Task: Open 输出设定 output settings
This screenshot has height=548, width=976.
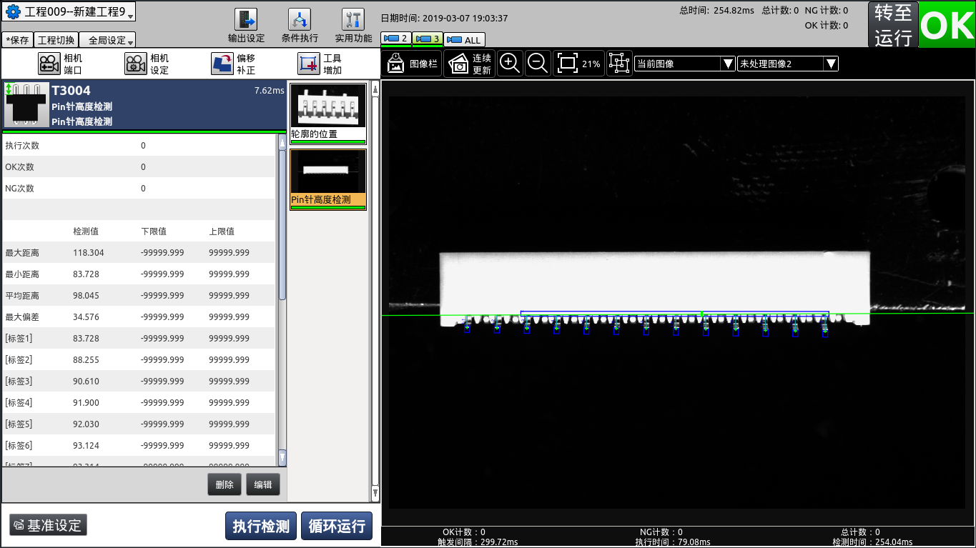Action: click(246, 26)
